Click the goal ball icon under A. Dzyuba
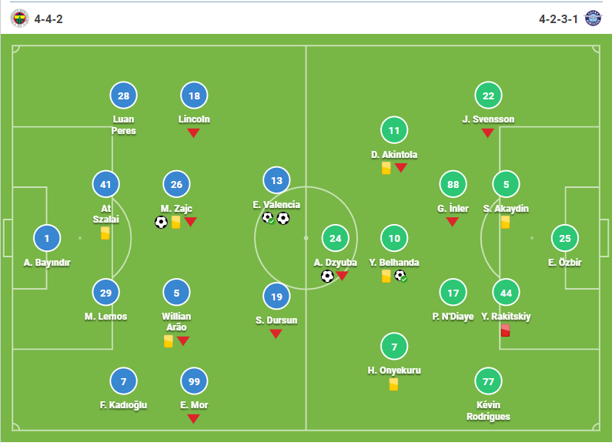612x446 pixels. pos(327,276)
